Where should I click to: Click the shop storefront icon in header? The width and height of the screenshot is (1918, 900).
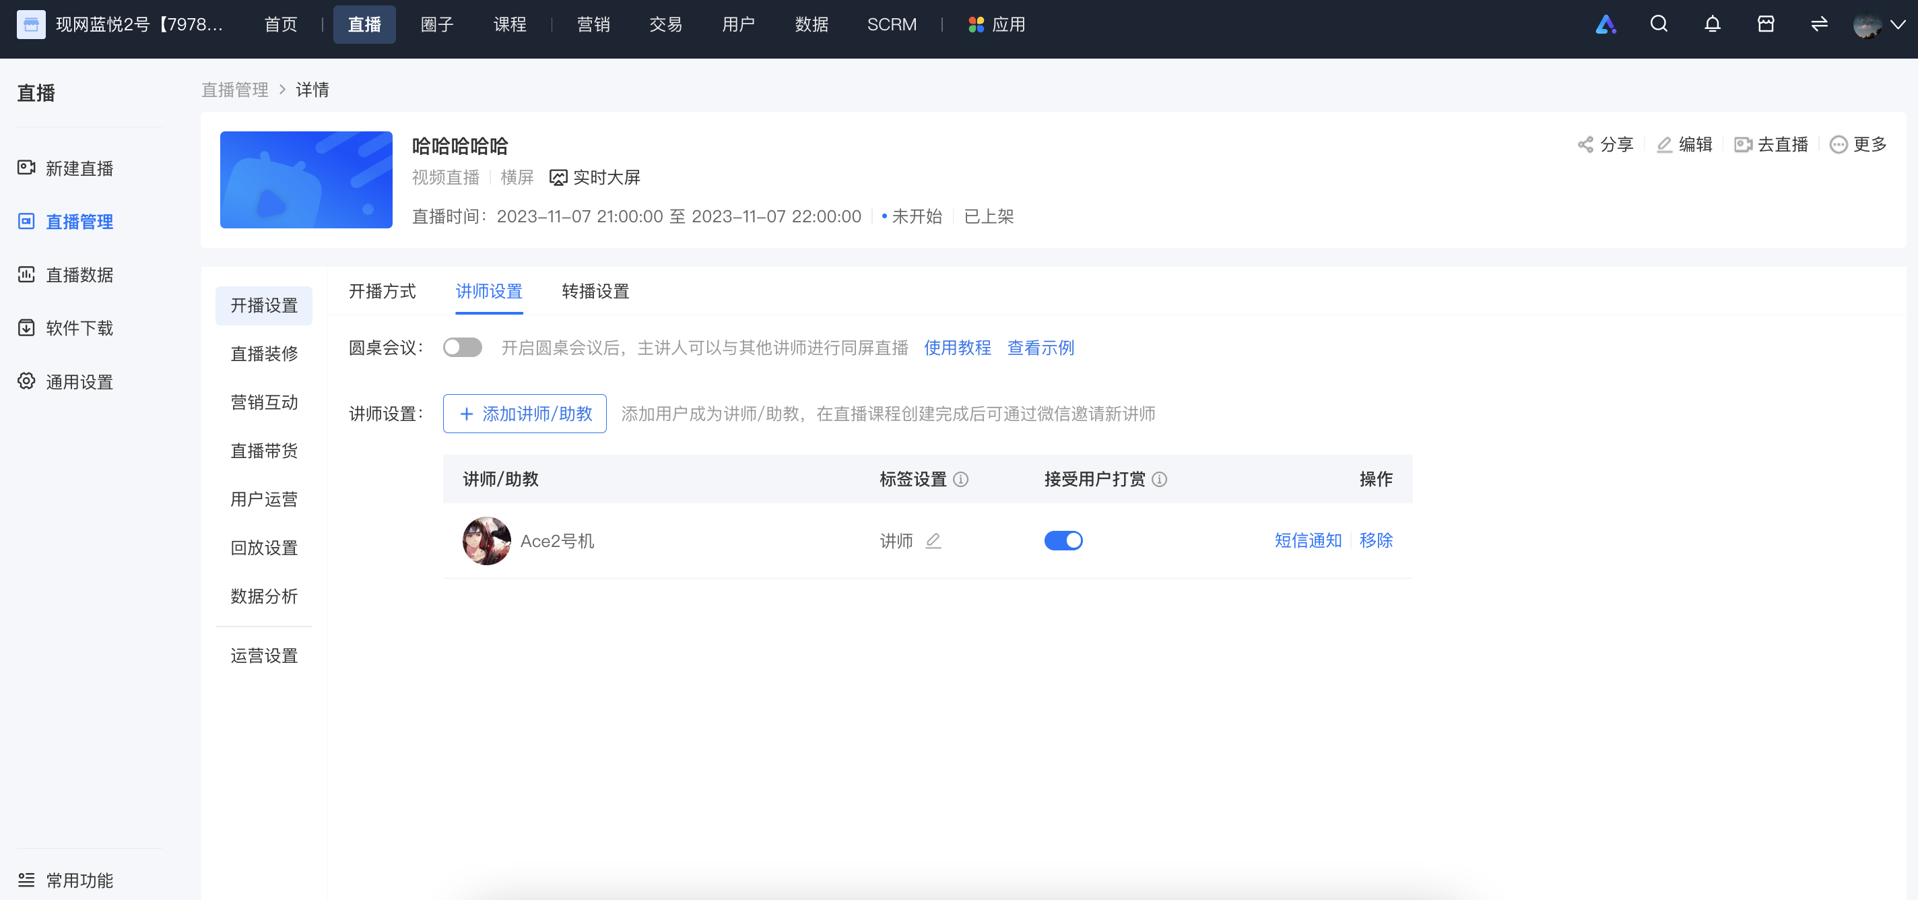[1765, 24]
